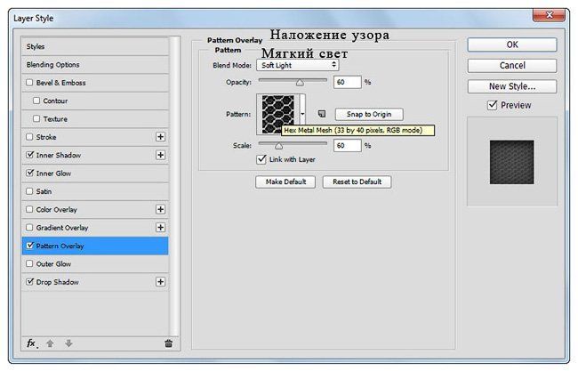Screen dimensions: 578x371
Task: Open Satin settings row
Action: (95, 191)
